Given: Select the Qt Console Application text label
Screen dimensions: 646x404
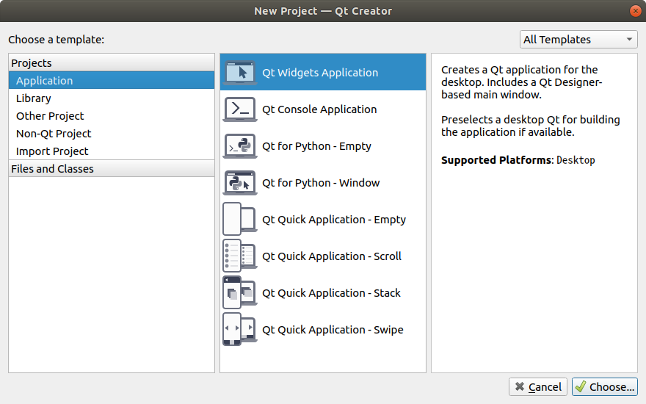Looking at the screenshot, I should point(319,109).
